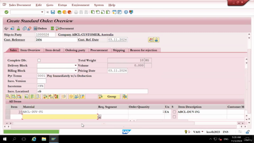Switch to the Item Overview tab

pyautogui.click(x=30, y=50)
